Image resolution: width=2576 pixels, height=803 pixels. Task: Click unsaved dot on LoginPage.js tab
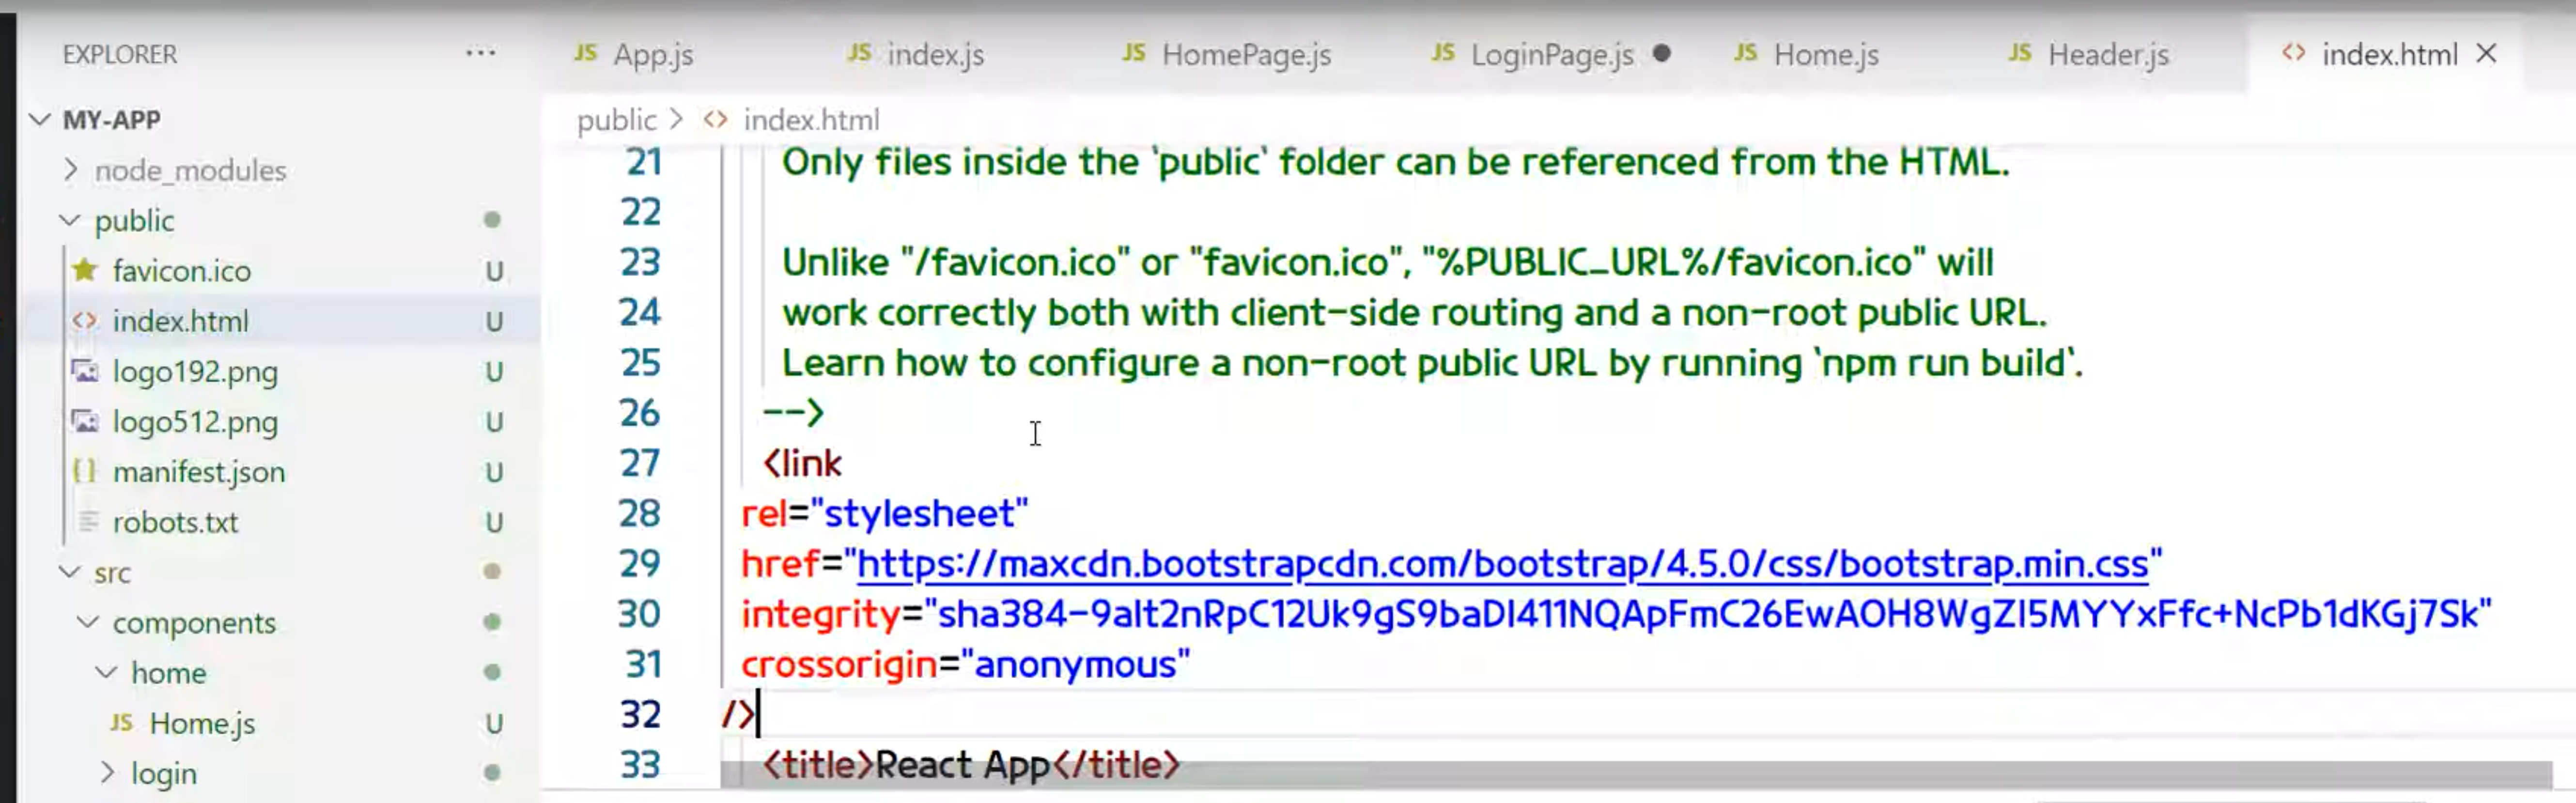click(x=1662, y=53)
